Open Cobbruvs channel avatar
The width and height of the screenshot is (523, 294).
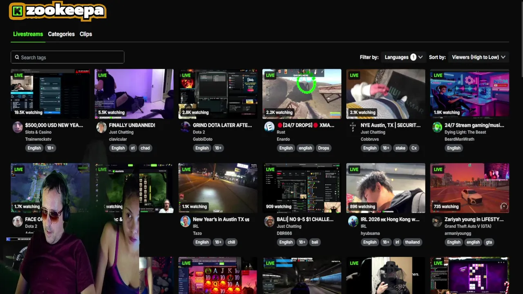coord(353,127)
